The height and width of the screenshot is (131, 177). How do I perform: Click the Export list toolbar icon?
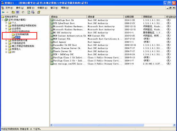[x=33, y=12]
